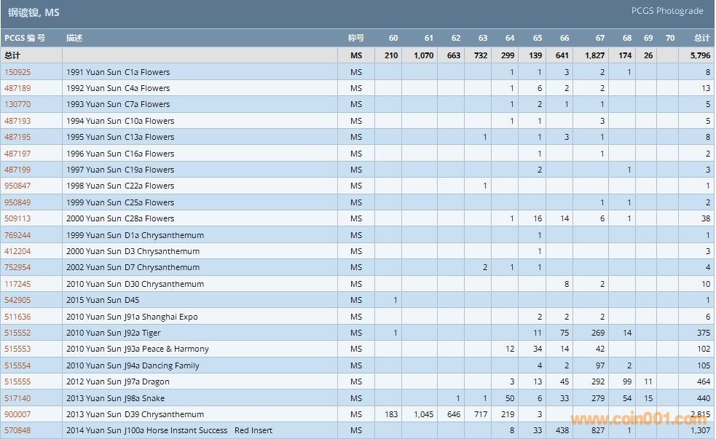Screen dimensions: 716x439
Task: Open PCGS number 515555 Dragon link
Action: coord(17,381)
